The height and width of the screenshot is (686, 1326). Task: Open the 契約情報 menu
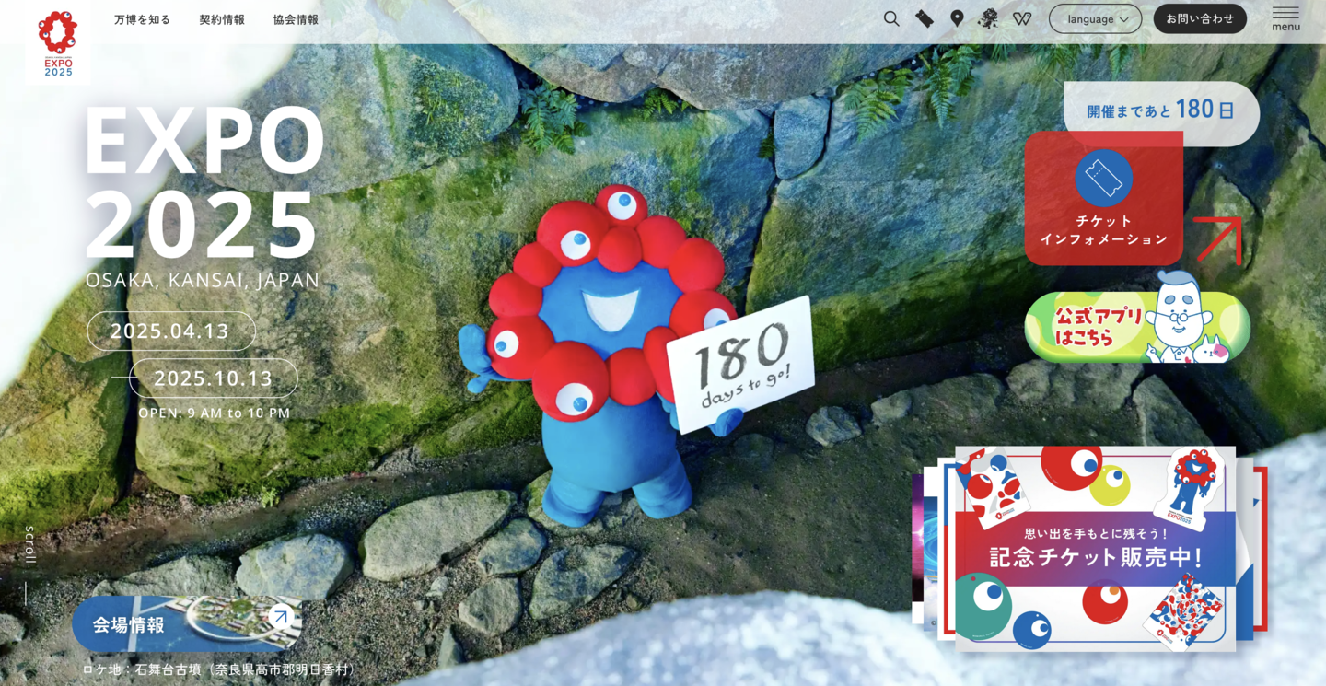tap(222, 19)
